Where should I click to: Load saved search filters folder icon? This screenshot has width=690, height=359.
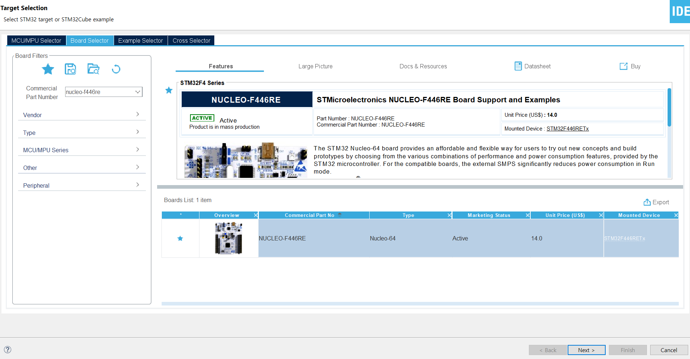(x=93, y=69)
